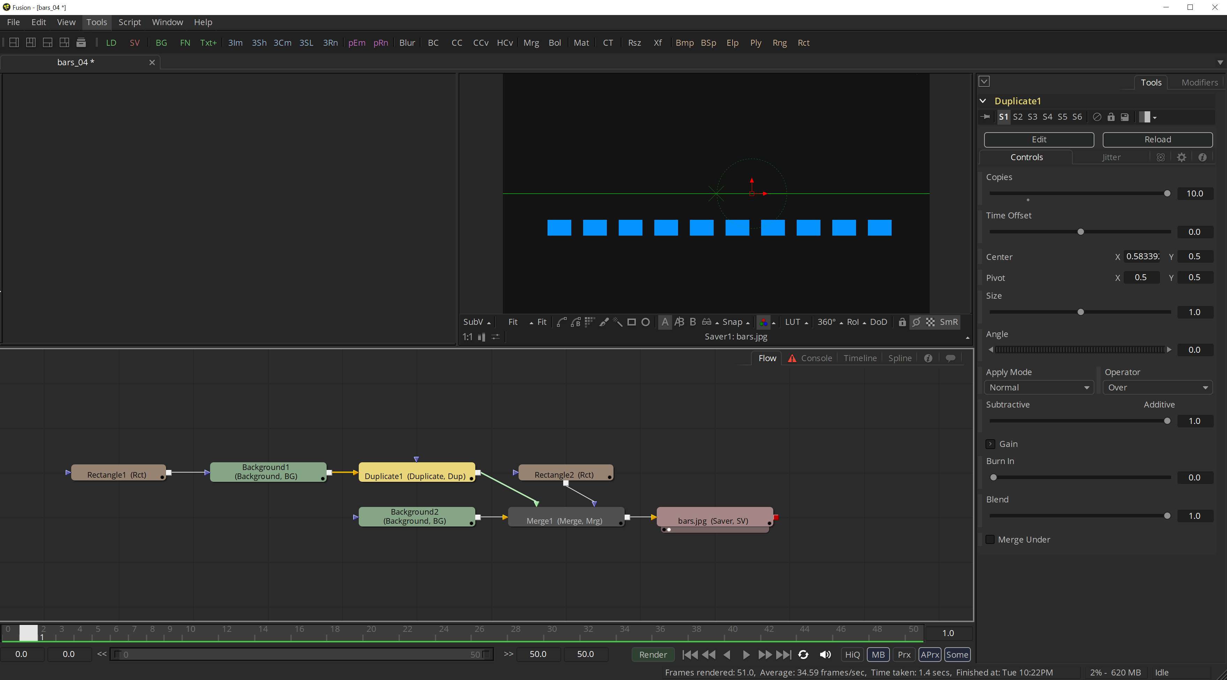Toggle HiQ high quality mode

click(852, 654)
